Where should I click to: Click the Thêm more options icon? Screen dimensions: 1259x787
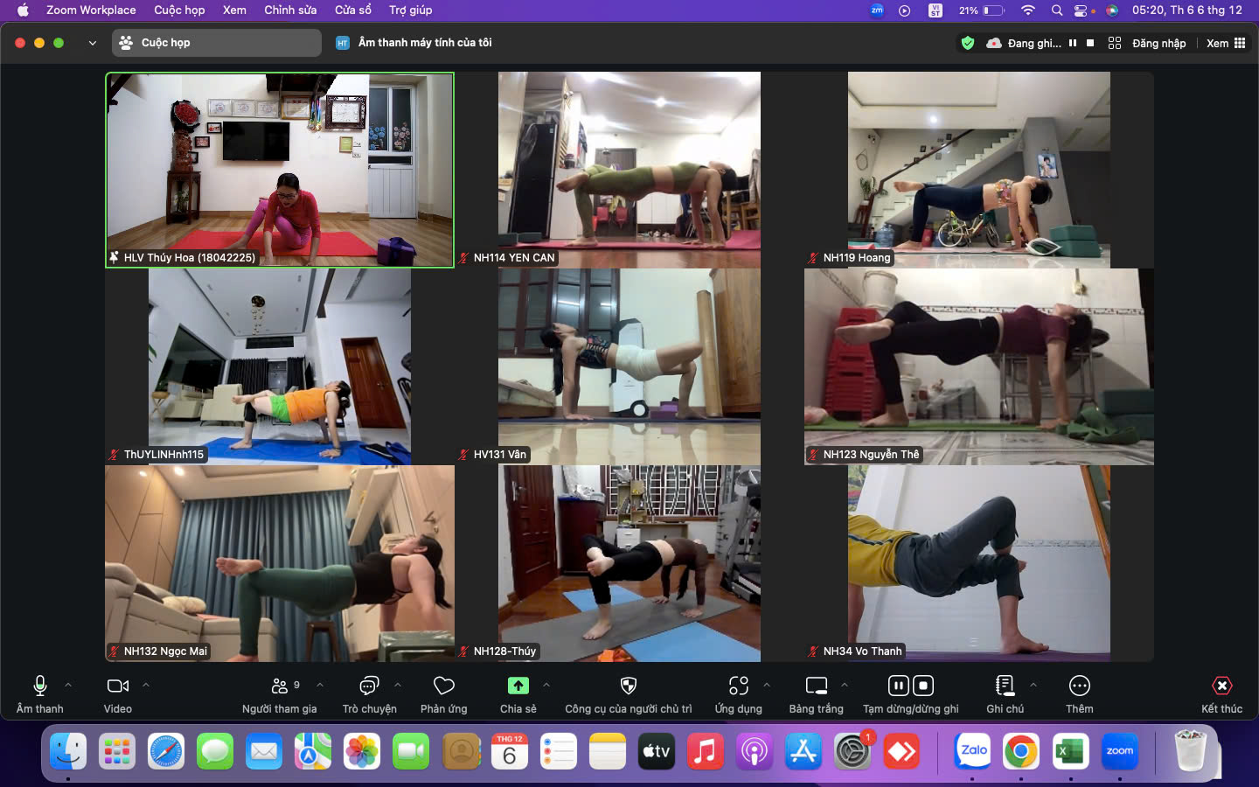click(x=1079, y=686)
